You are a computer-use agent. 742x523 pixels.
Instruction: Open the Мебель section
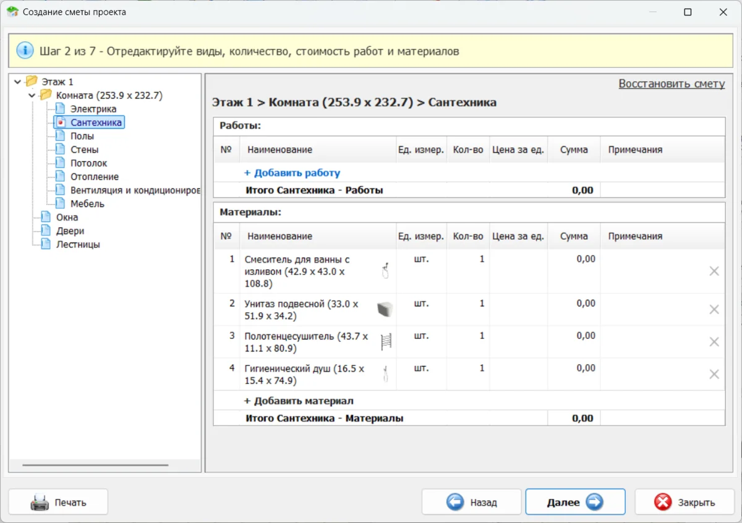tap(87, 204)
